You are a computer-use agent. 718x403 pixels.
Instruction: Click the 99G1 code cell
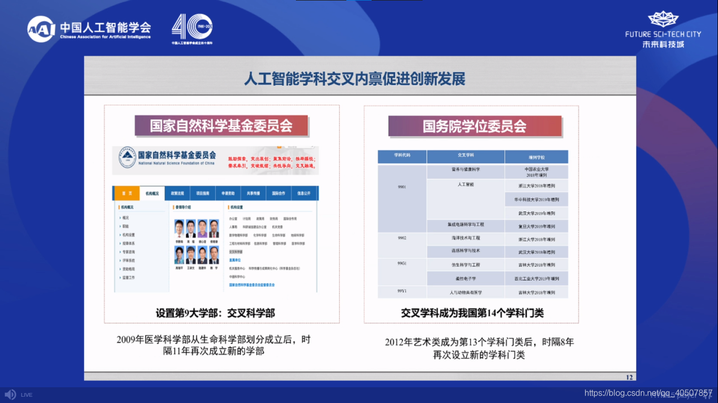click(402, 271)
